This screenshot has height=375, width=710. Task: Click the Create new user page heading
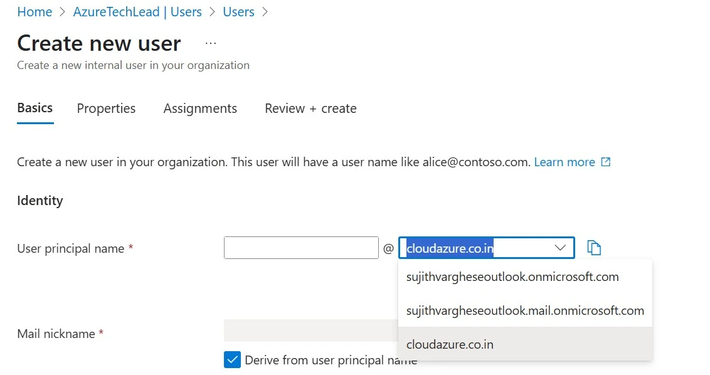point(99,43)
